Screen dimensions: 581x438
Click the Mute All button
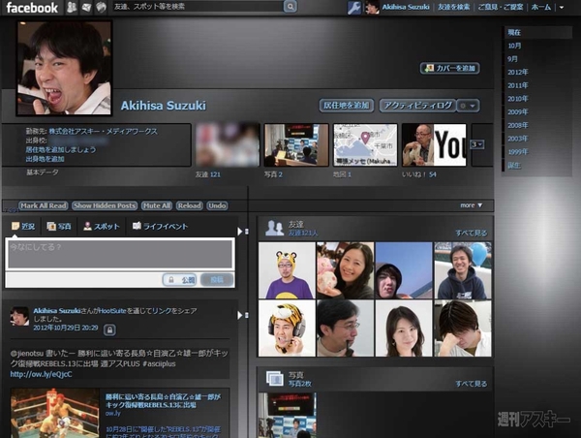click(x=157, y=205)
